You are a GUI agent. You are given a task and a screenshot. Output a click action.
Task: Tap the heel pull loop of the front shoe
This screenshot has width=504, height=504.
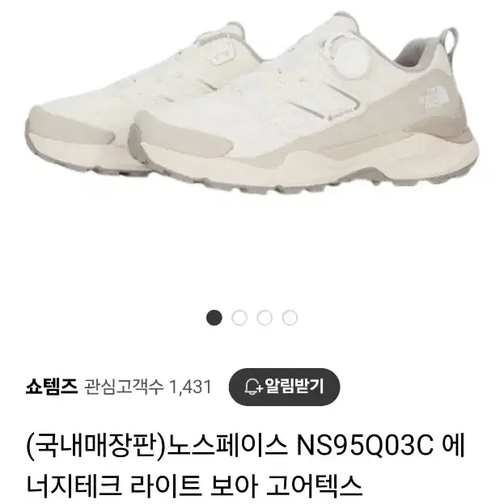(449, 40)
